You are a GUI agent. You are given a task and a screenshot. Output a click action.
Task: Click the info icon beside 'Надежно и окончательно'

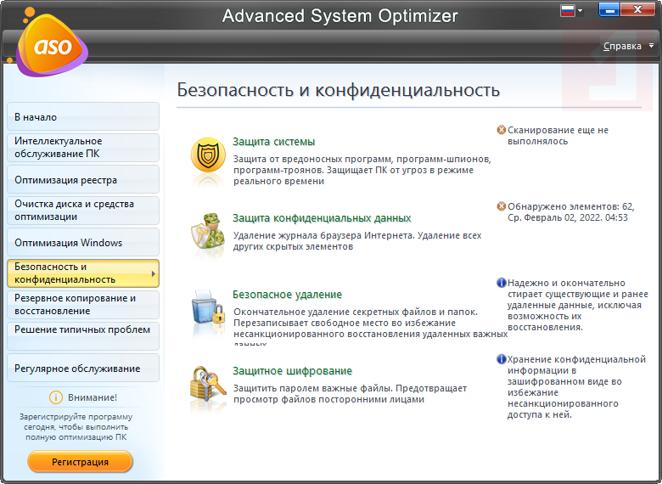pyautogui.click(x=501, y=283)
